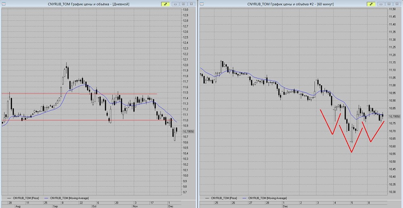
Task: Maximize the daily CNYRUB_TOM chart window
Action: pyautogui.click(x=184, y=4)
